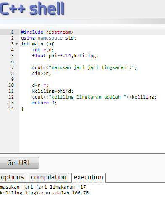The image size is (165, 205).
Task: Click line 'using namespace std;'
Action: (48, 38)
